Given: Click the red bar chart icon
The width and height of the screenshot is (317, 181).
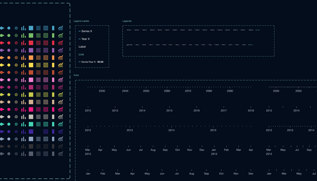Looking at the screenshot, I should coord(24,43).
